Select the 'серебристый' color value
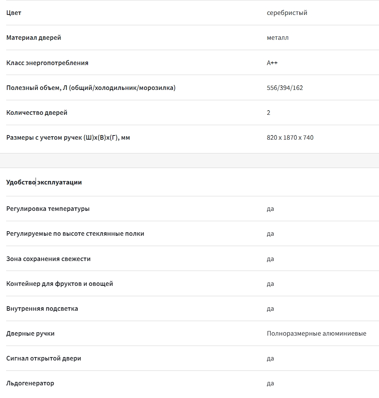This screenshot has width=379, height=398. 287,13
